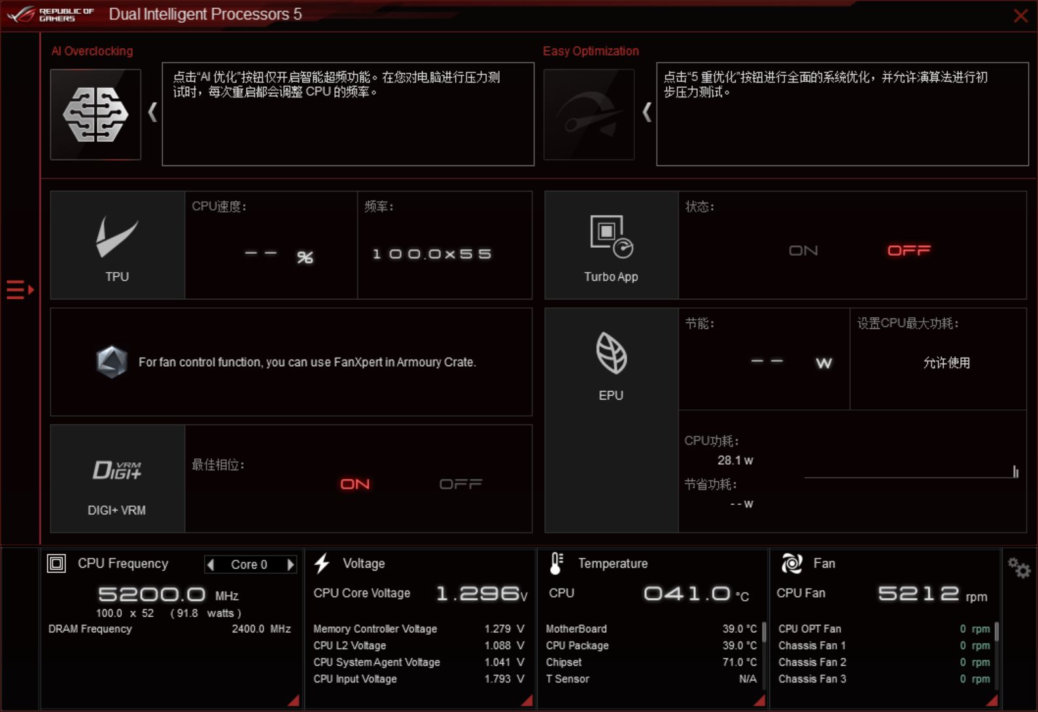Click the Chassis Fan 2 row
The width and height of the screenshot is (1038, 712).
coord(884,662)
